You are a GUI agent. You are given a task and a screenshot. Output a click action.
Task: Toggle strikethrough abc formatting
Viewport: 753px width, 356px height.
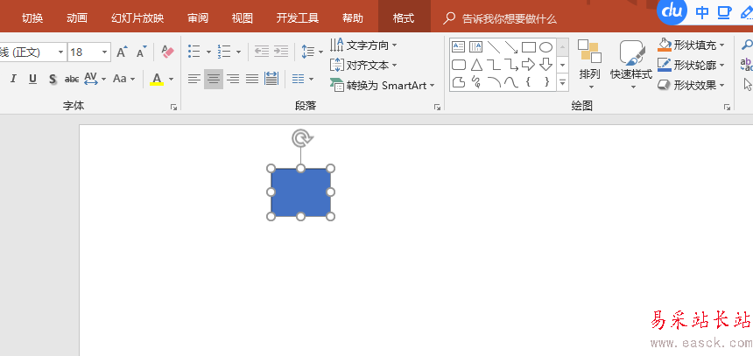pos(72,80)
